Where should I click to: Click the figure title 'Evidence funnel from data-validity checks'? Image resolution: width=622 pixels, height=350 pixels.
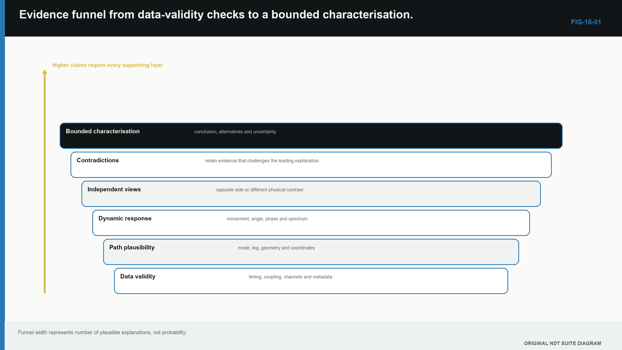pos(216,15)
